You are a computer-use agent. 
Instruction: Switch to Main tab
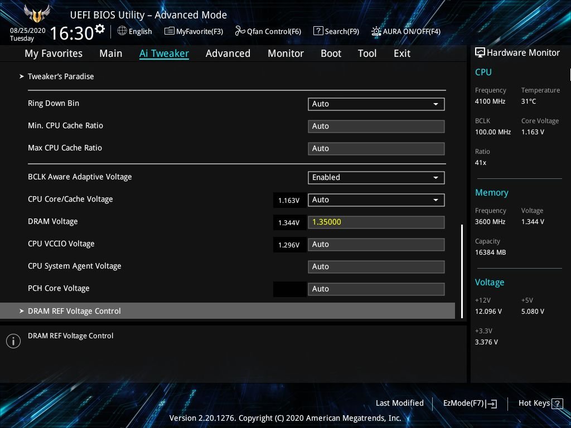pos(111,53)
